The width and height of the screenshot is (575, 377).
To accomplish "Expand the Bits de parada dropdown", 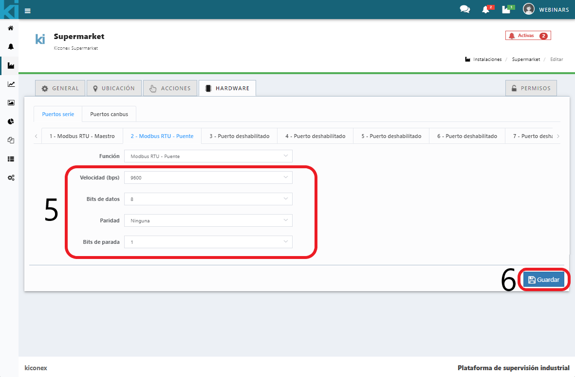I will (x=208, y=242).
